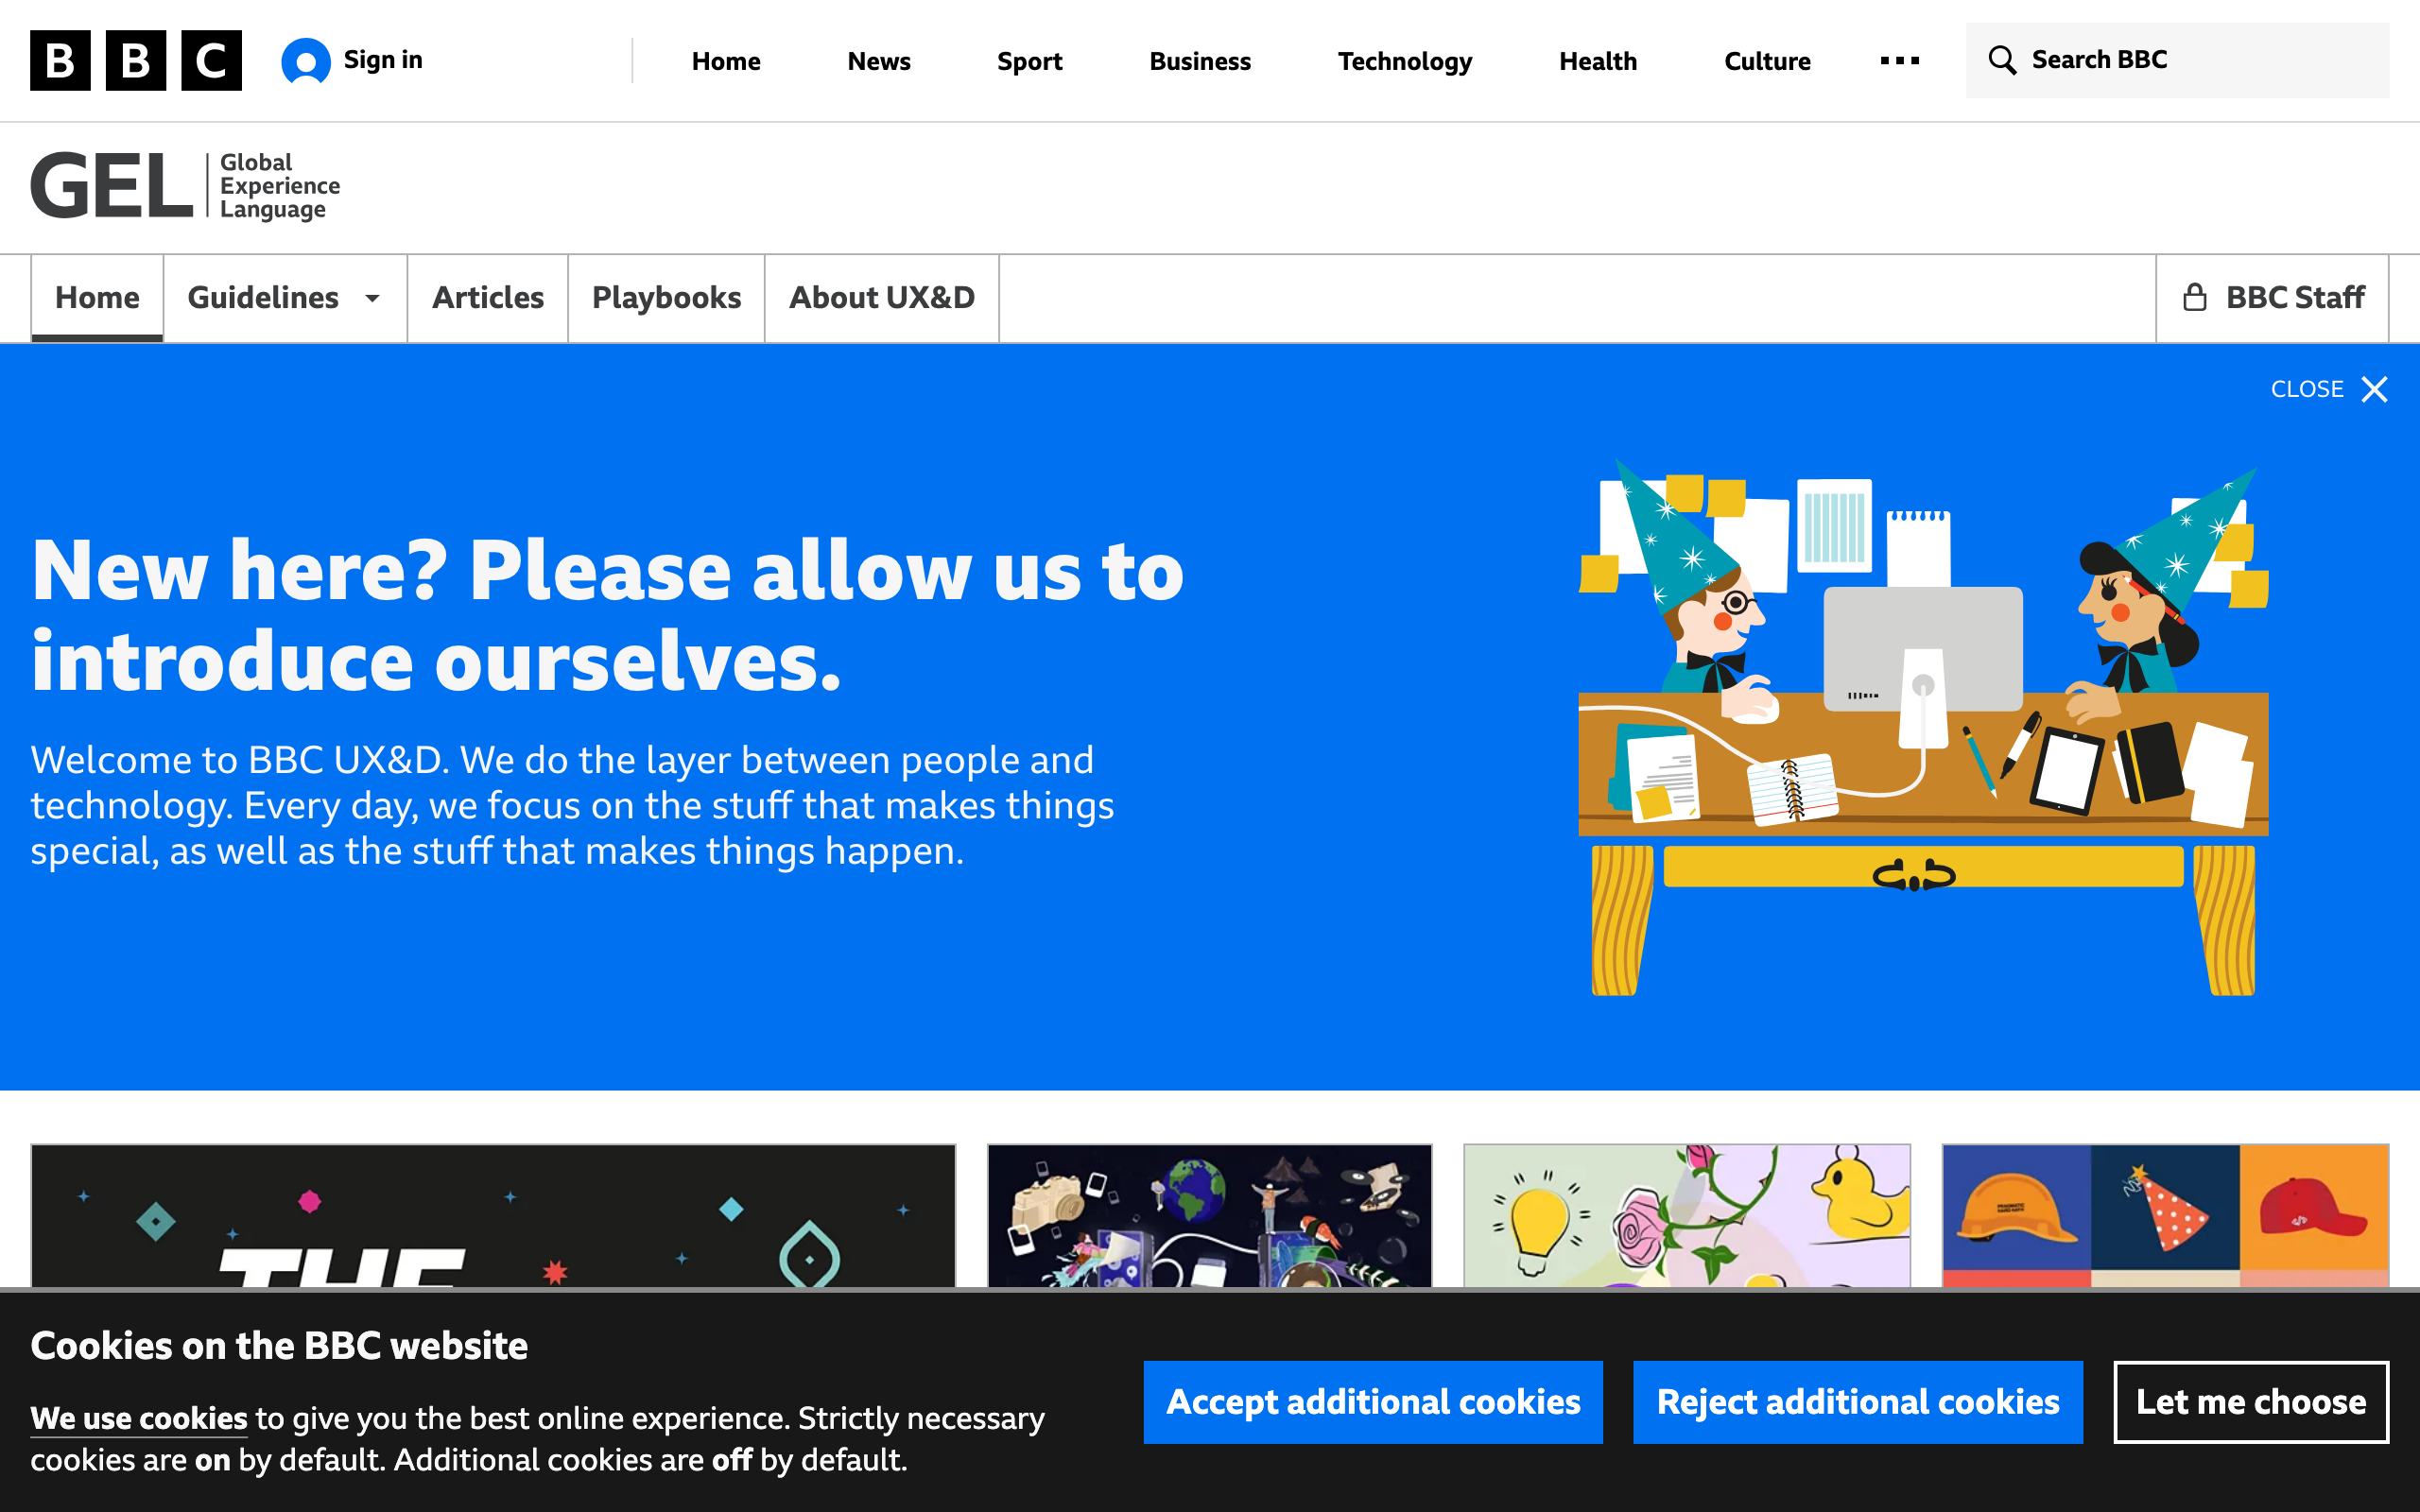
Task: Open the card with globe and camera collage
Action: [1210, 1215]
